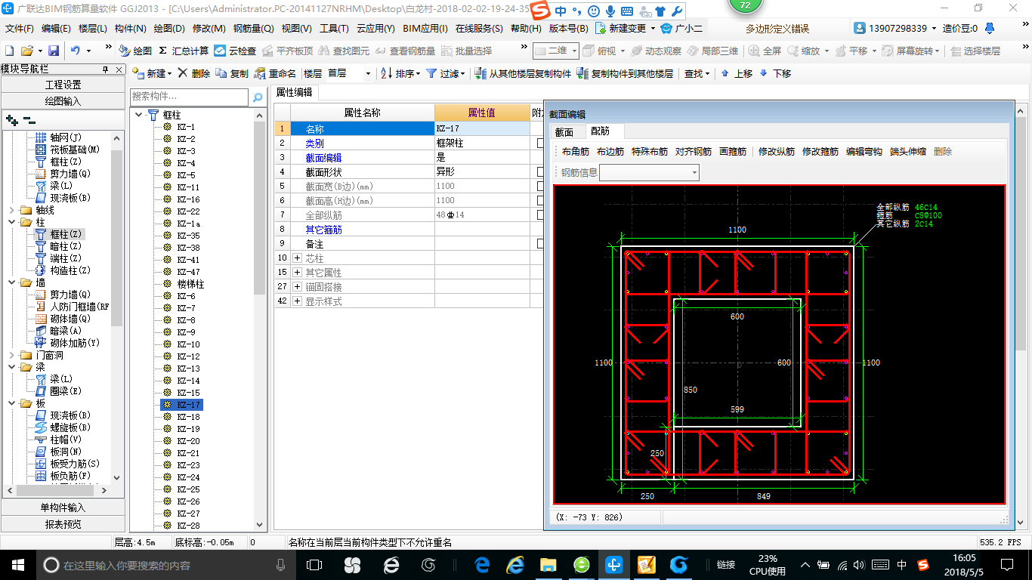Toggle checkbox in 截面形状 row
Viewport: 1032px width, 580px height.
coord(541,171)
